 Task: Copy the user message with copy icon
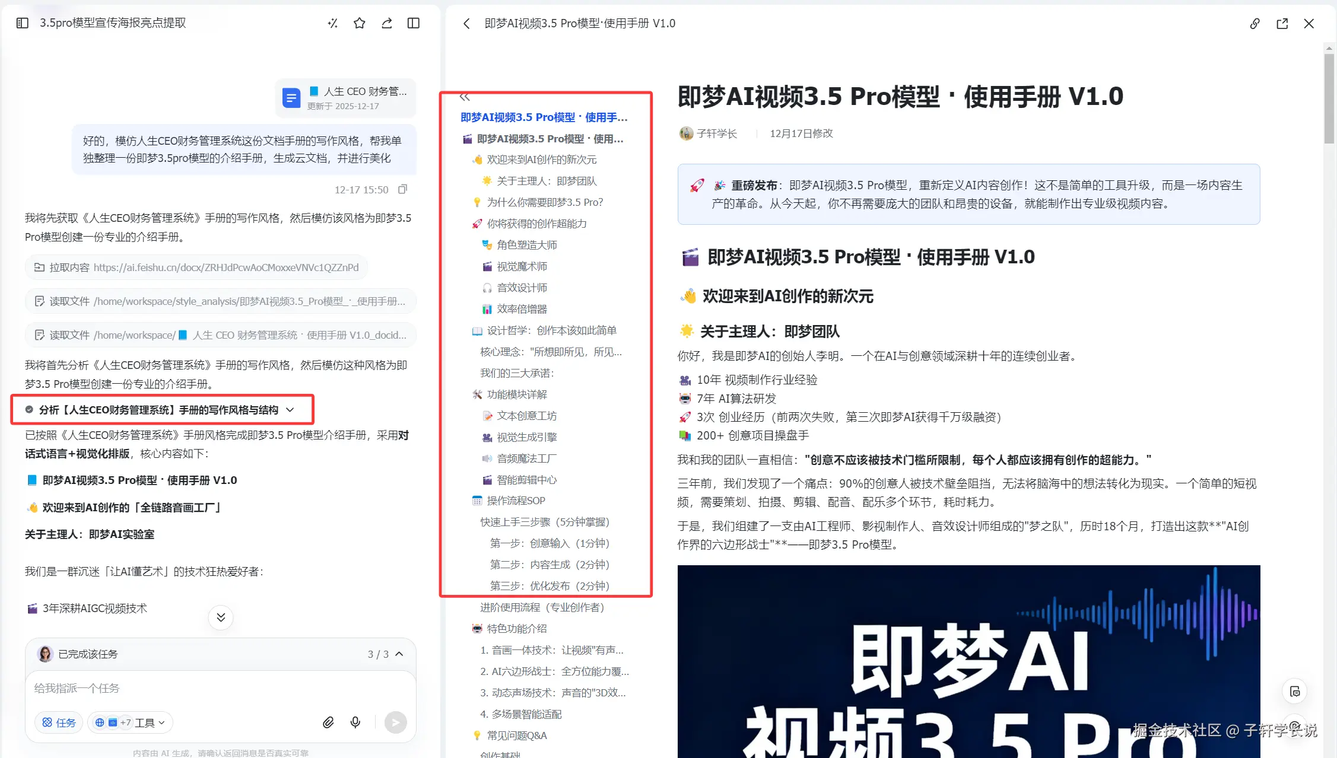[403, 189]
